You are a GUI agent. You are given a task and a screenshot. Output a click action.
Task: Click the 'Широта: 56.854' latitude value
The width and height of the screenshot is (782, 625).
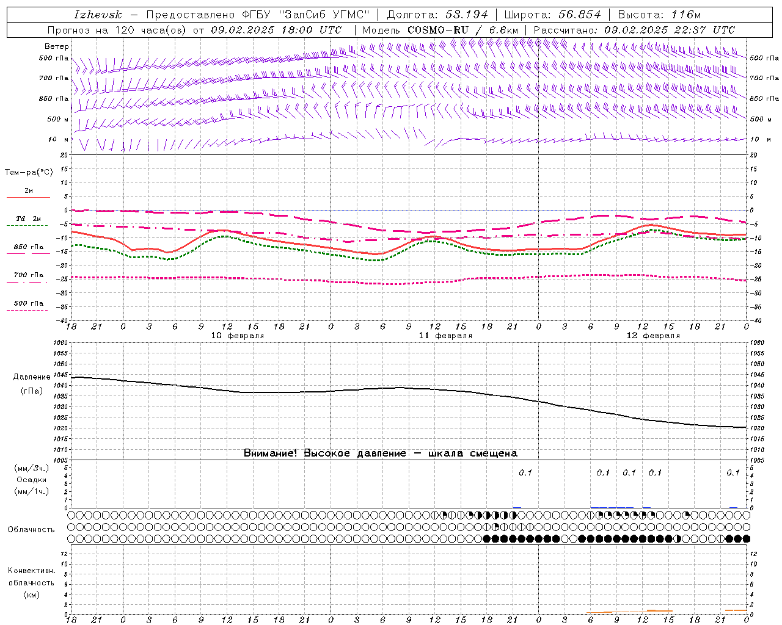coord(552,15)
